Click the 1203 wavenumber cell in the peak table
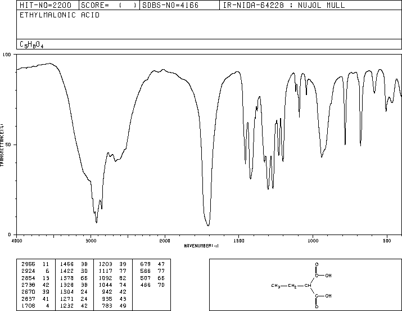The image size is (402, 311). click(x=105, y=264)
